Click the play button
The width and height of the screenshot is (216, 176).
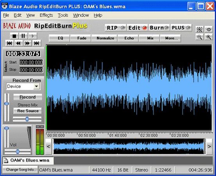[32, 36]
